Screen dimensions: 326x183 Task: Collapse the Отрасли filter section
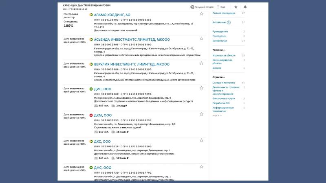click(218, 77)
